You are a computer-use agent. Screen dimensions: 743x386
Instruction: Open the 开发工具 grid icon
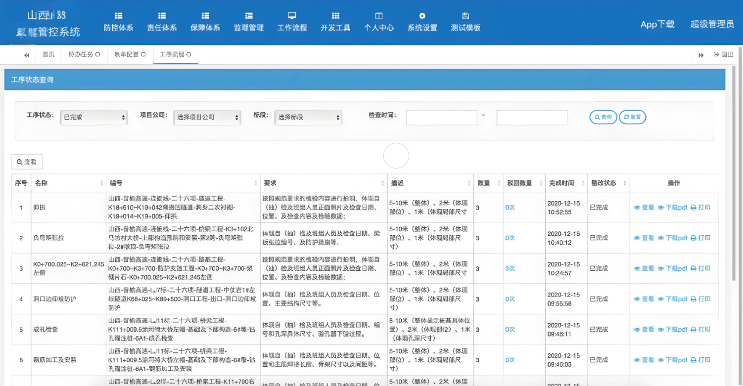pos(335,16)
